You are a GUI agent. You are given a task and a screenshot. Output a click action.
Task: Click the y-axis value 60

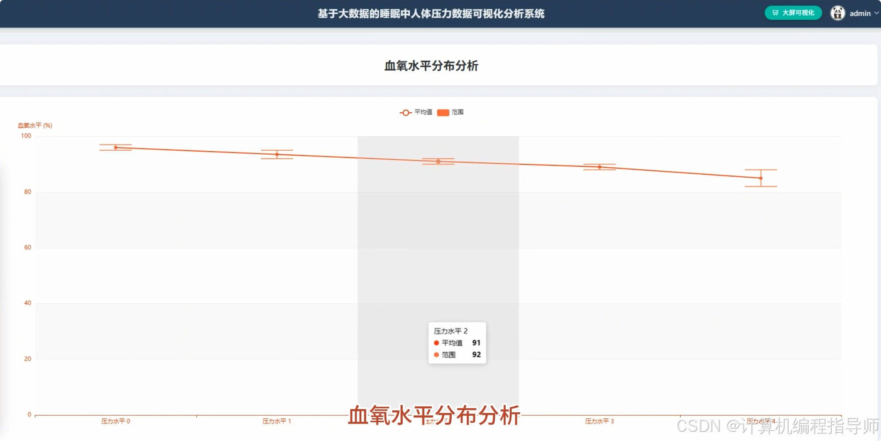[27, 247]
